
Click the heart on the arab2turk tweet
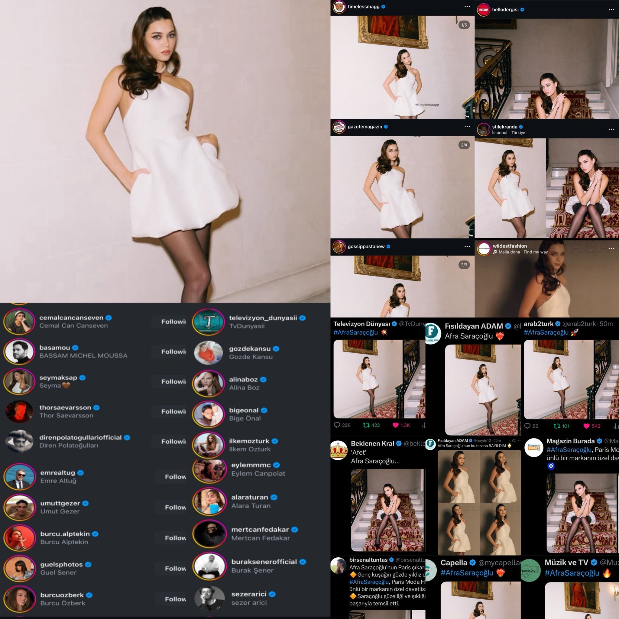click(587, 426)
